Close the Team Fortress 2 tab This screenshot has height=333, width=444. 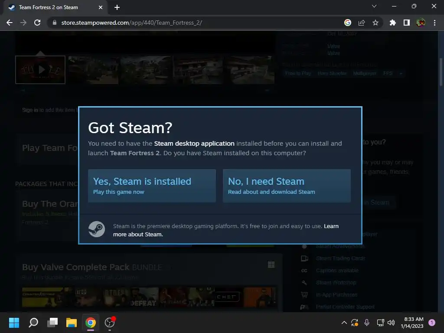(101, 7)
